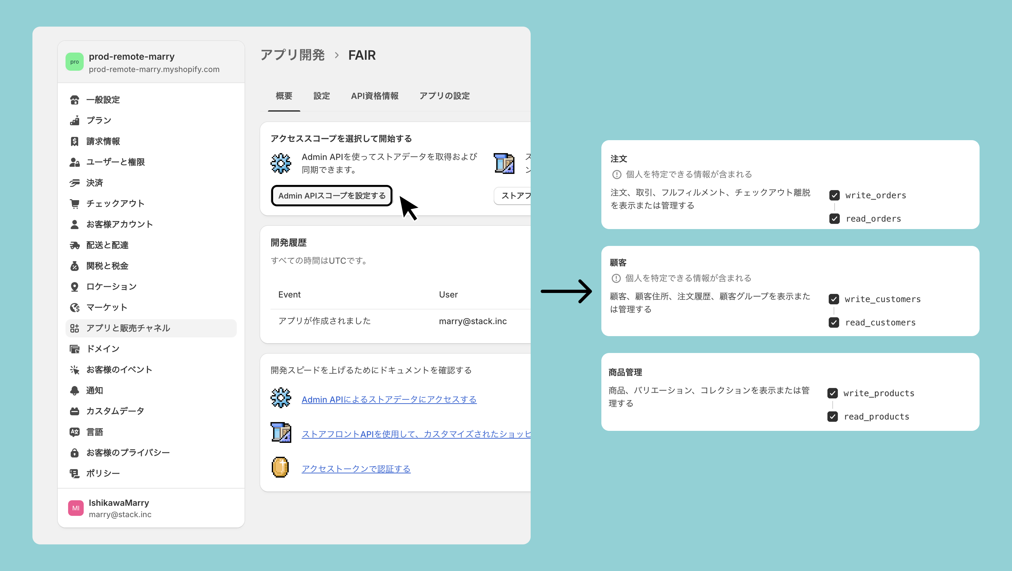Click Admin APIスコープを設定する button
The height and width of the screenshot is (571, 1012).
331,196
